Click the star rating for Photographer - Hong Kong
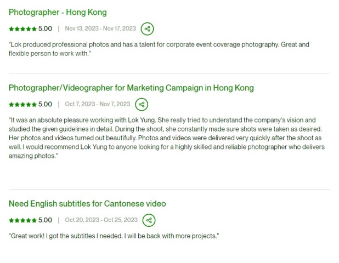339x263 pixels. click(x=22, y=29)
